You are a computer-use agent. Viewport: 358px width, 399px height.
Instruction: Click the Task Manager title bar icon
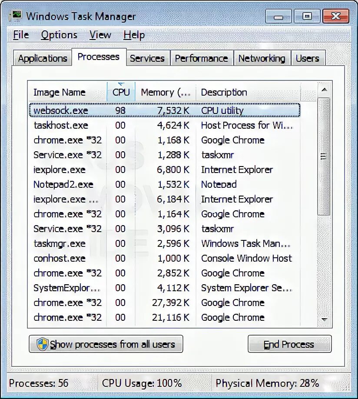[x=15, y=16]
